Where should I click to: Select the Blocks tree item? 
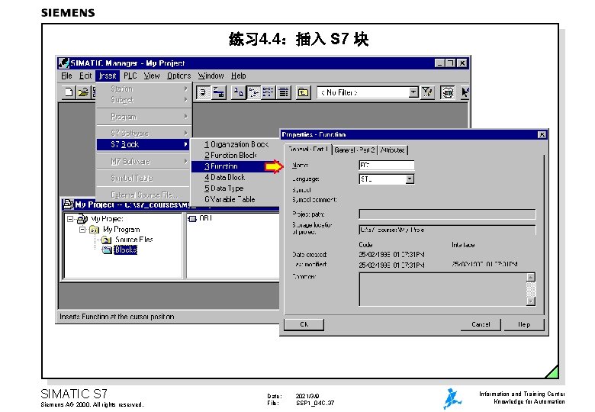(x=126, y=250)
